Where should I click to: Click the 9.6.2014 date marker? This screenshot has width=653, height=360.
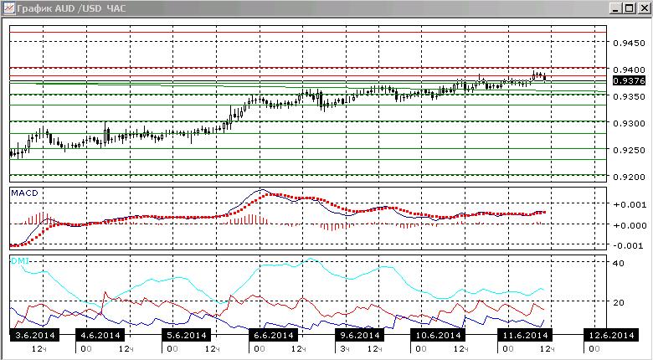(359, 335)
